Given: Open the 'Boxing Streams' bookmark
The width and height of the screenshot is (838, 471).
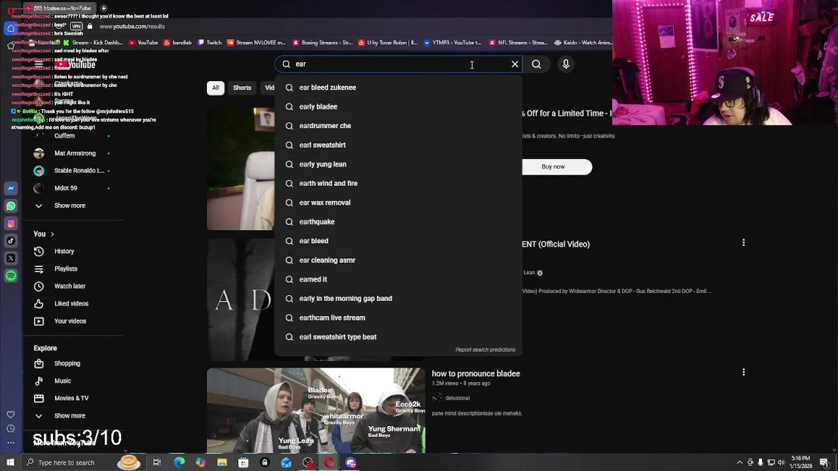Looking at the screenshot, I should (x=323, y=43).
